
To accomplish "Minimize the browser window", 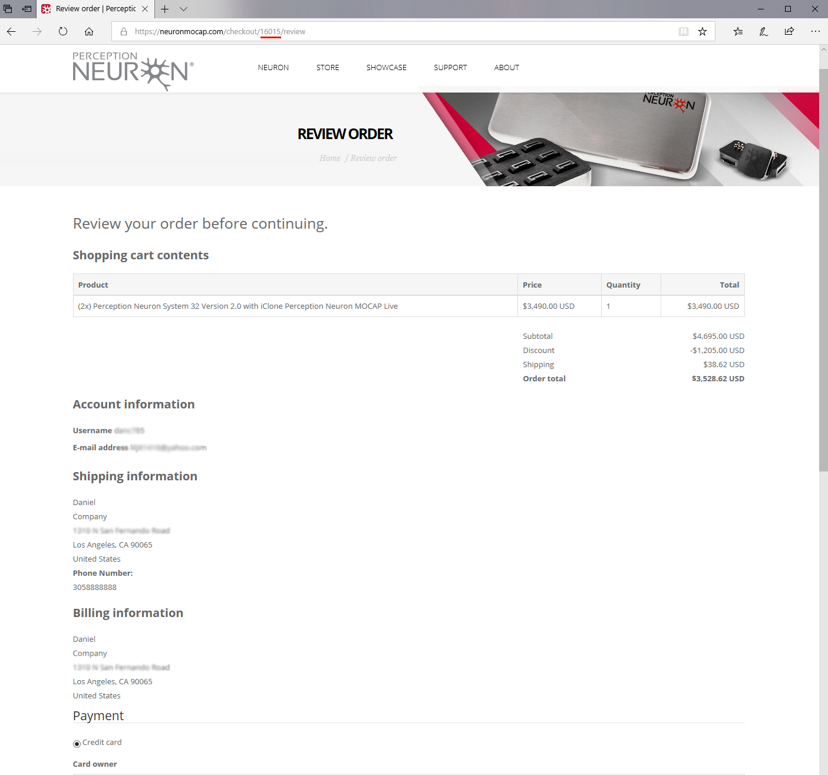I will [x=761, y=9].
